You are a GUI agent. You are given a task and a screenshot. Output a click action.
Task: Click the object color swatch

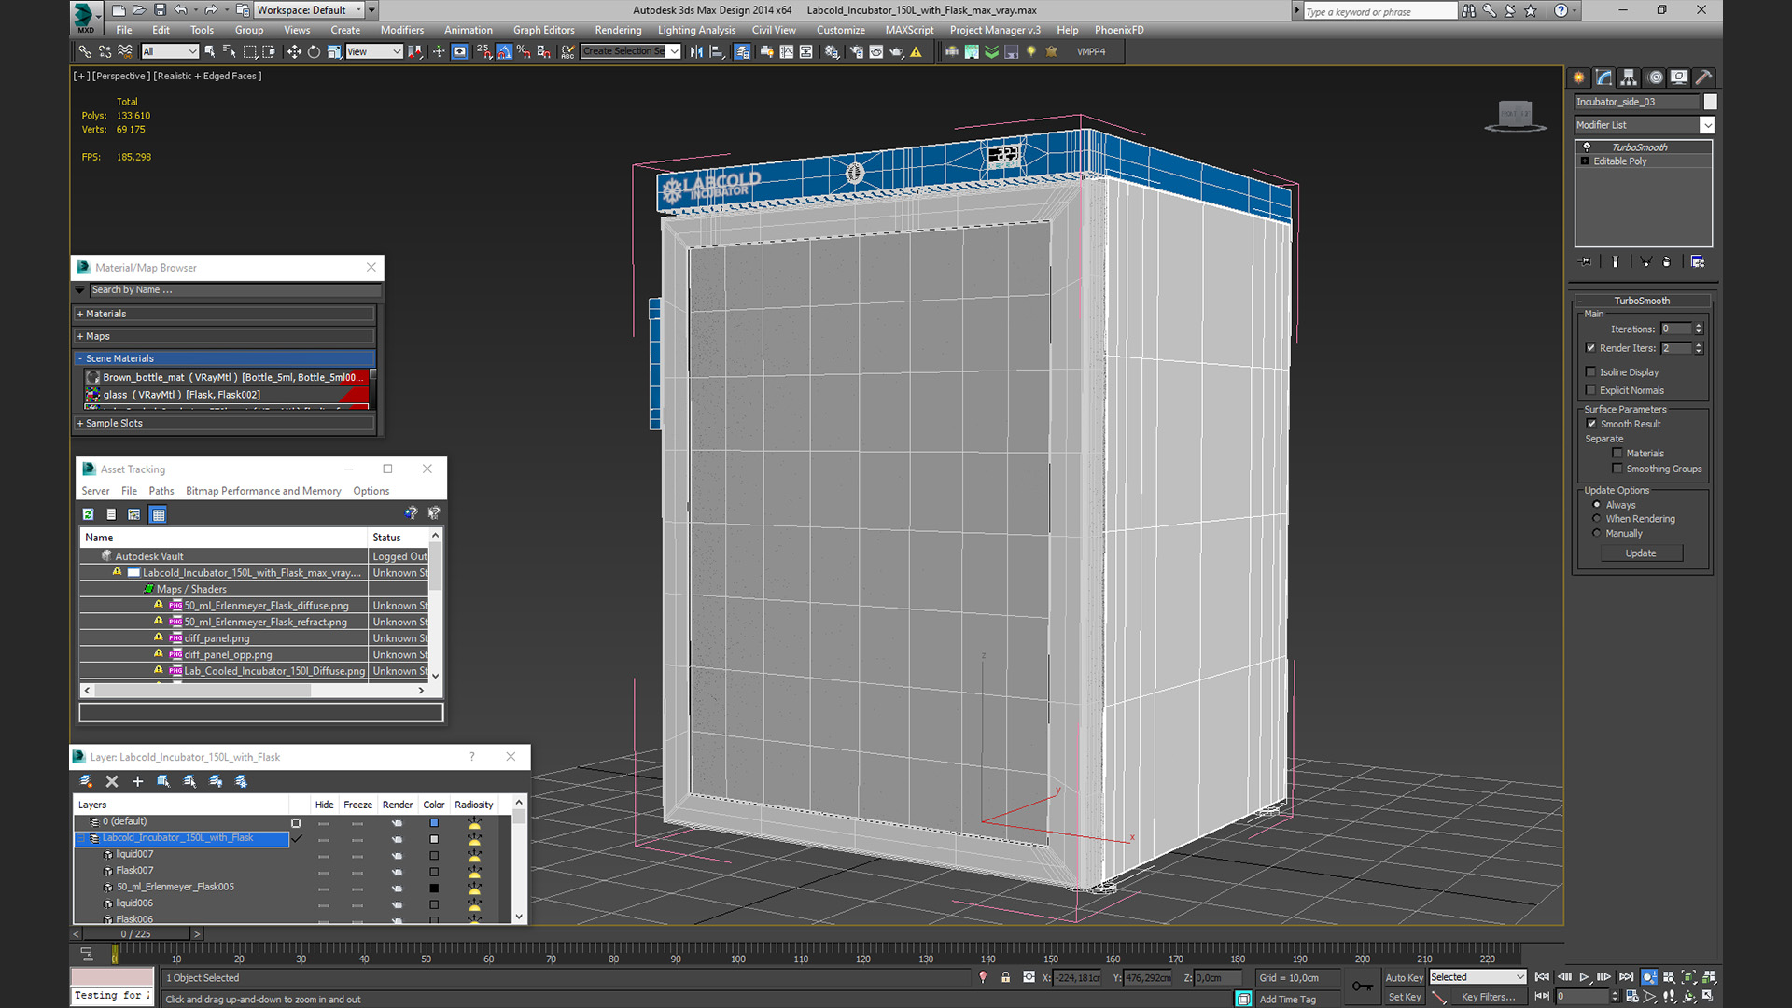pyautogui.click(x=1710, y=102)
